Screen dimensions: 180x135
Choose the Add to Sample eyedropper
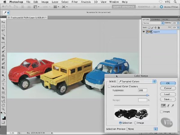pyautogui.click(x=168, y=106)
